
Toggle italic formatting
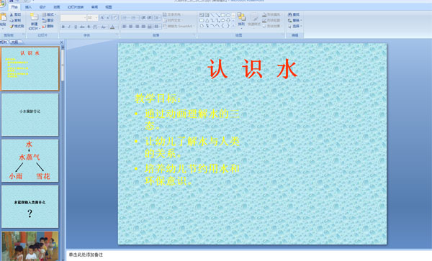point(69,27)
